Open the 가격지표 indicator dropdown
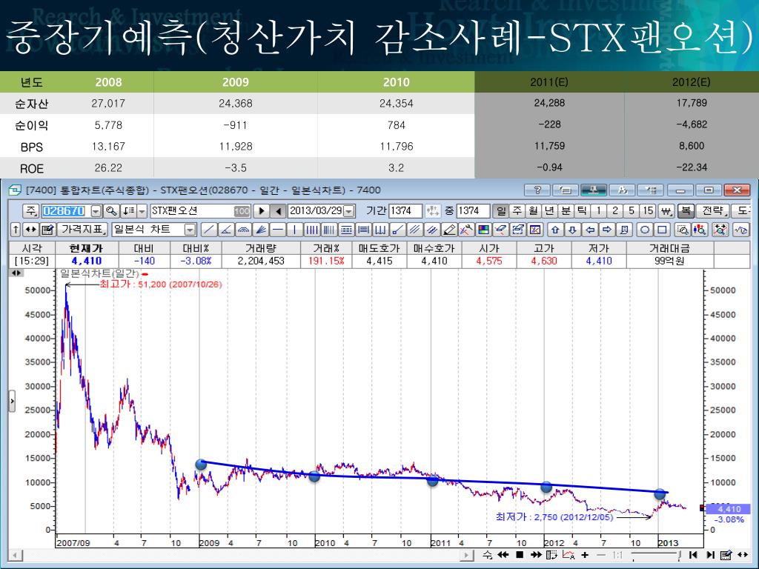The image size is (759, 569). pos(82,230)
